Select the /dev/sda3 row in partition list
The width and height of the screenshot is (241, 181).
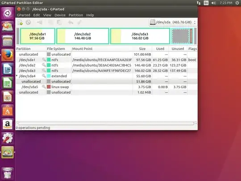pos(107,71)
